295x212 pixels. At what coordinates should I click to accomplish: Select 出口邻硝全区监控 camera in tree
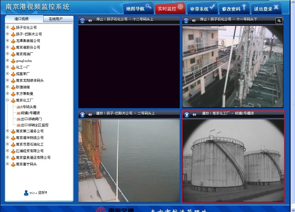[35, 125]
